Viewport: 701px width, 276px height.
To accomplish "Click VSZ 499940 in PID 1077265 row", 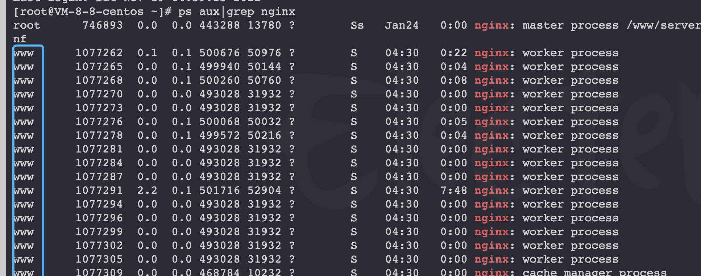I will [x=220, y=67].
